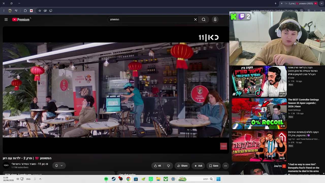This screenshot has width=325, height=183.
Task: Switch the ENG keyboard language
Action: (x=28, y=179)
